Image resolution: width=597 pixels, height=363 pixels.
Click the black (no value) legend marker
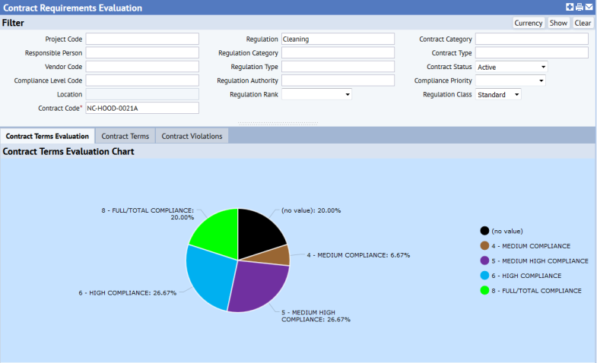484,231
